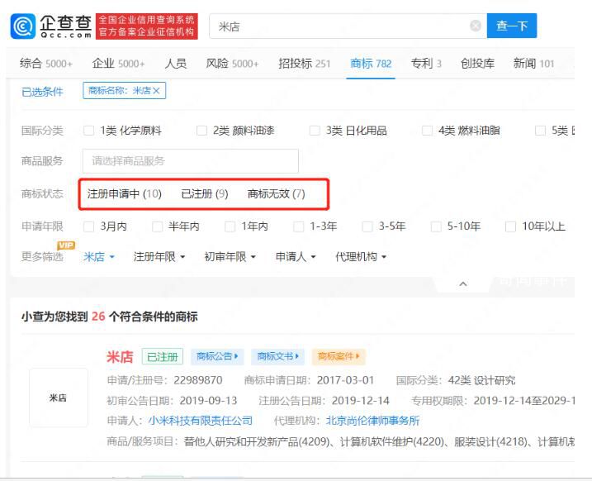
Task: Open the 风险 5000+ tab
Action: click(x=232, y=63)
